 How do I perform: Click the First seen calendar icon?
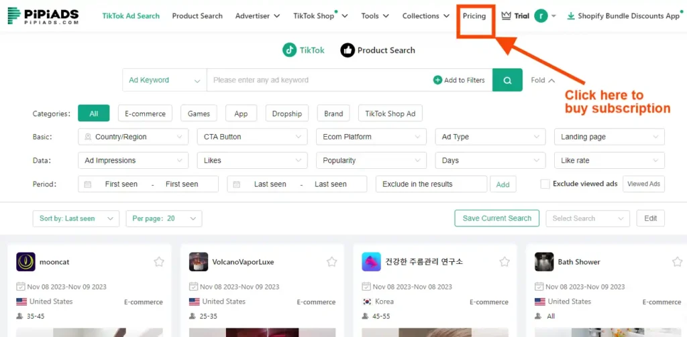tap(88, 184)
